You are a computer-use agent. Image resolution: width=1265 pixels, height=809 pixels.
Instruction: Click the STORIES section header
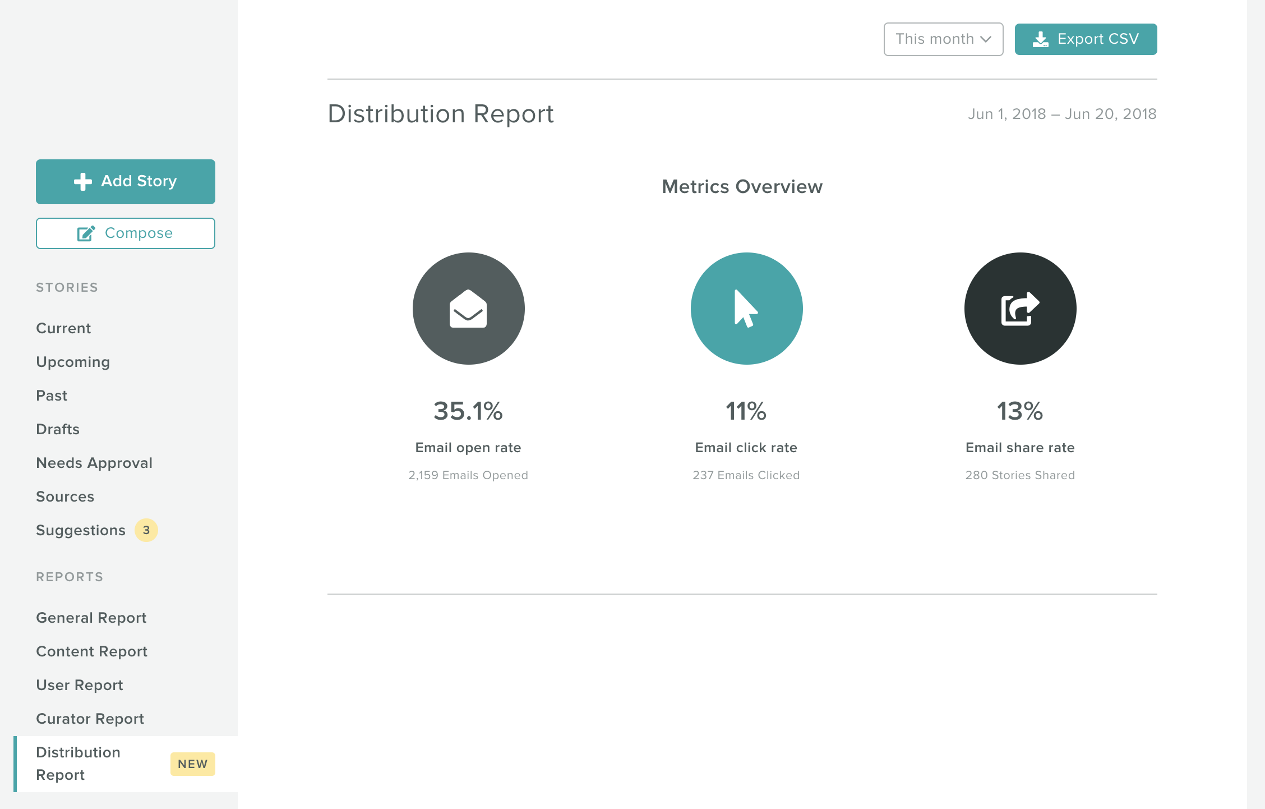67,287
